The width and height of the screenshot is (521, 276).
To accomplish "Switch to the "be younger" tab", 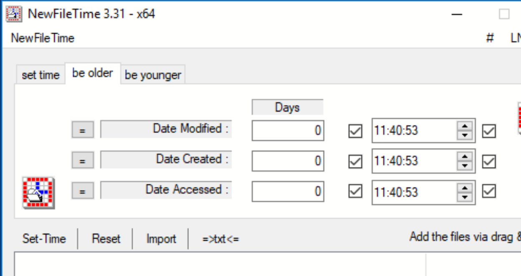I will pos(153,75).
